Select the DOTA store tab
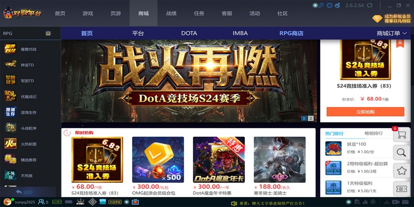The width and height of the screenshot is (414, 207). coord(189,33)
